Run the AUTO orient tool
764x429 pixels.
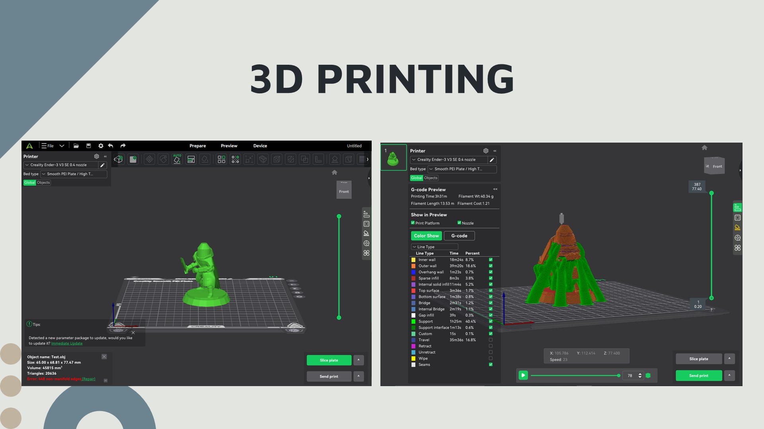pyautogui.click(x=177, y=159)
